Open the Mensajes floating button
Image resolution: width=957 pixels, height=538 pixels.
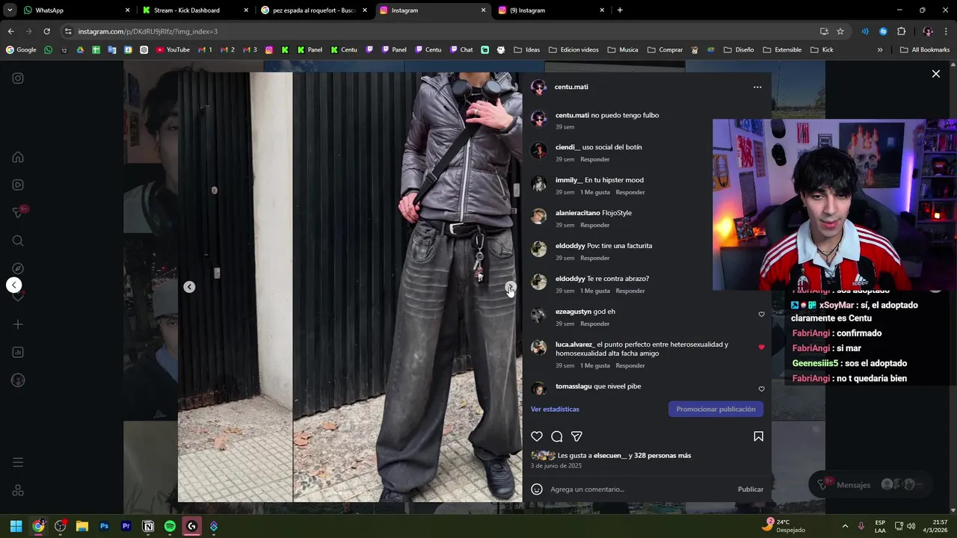coord(871,485)
